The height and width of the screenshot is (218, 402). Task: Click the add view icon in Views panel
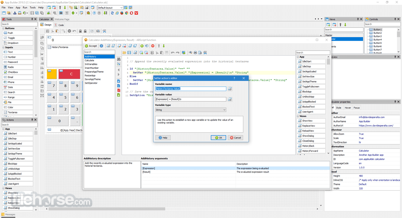[x=328, y=25]
